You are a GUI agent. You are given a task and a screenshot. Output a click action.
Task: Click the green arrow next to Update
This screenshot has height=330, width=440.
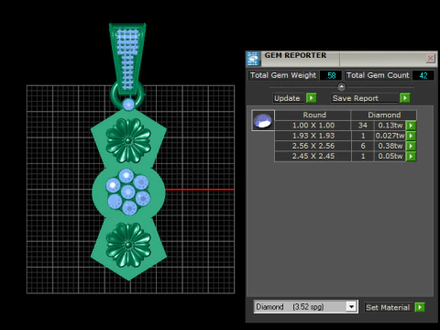click(311, 98)
